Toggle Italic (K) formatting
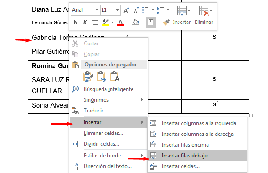Viewport: 268px width, 173px height. tap(85, 22)
